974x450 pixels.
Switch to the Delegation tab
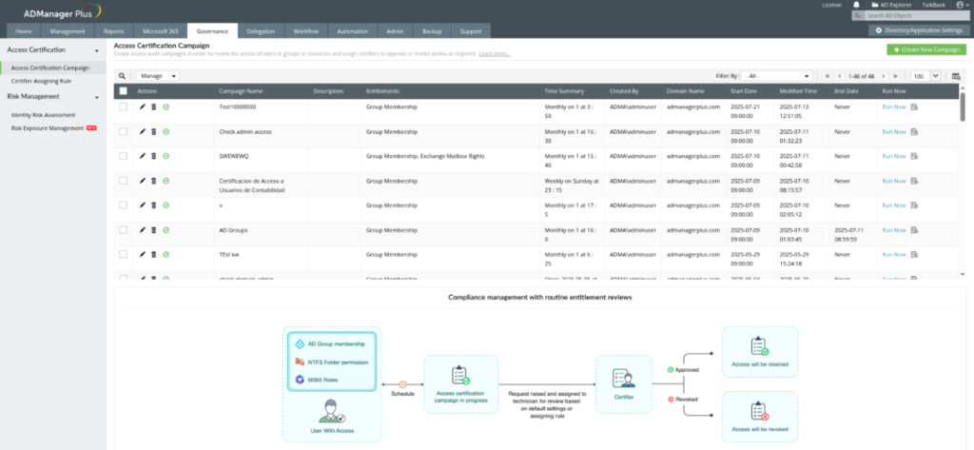(x=261, y=31)
